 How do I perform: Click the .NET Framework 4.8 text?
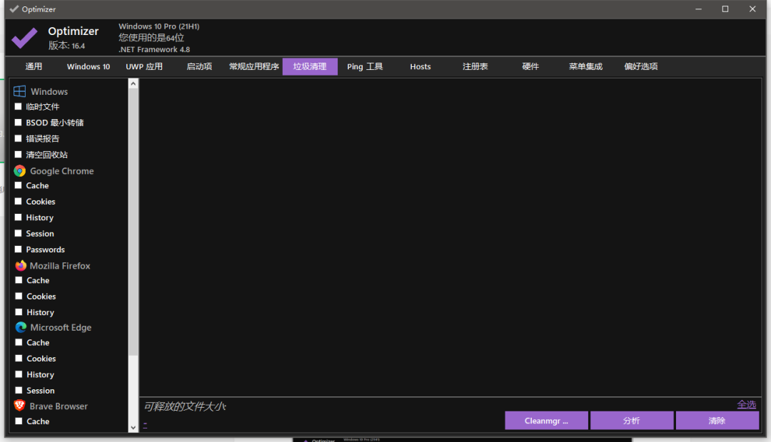tap(154, 49)
